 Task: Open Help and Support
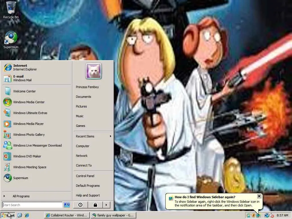(94, 195)
